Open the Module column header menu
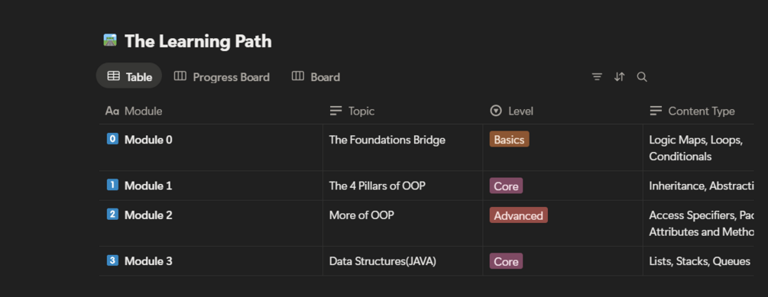The width and height of the screenshot is (768, 297). point(211,111)
